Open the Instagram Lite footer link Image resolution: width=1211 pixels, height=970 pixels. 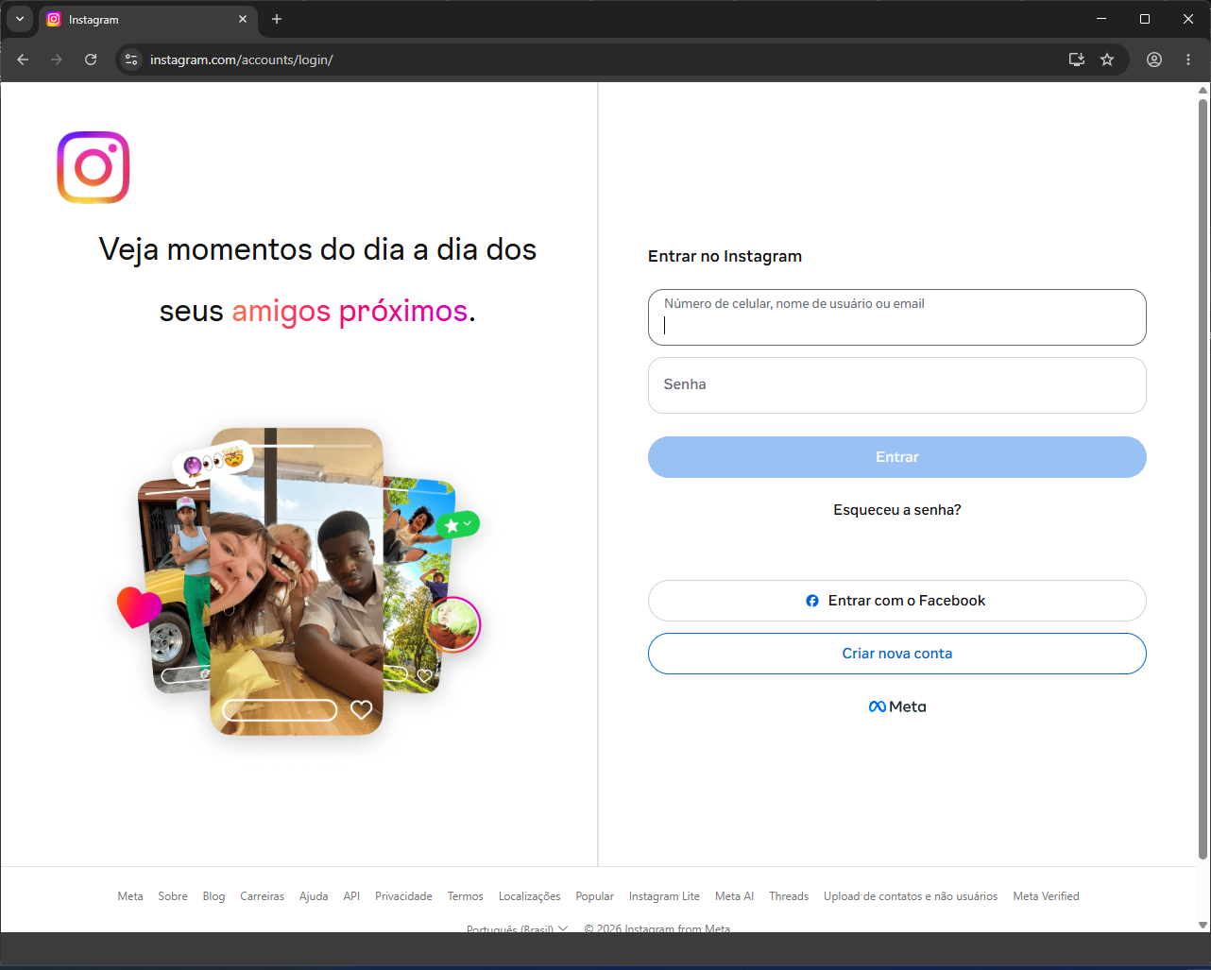click(664, 896)
